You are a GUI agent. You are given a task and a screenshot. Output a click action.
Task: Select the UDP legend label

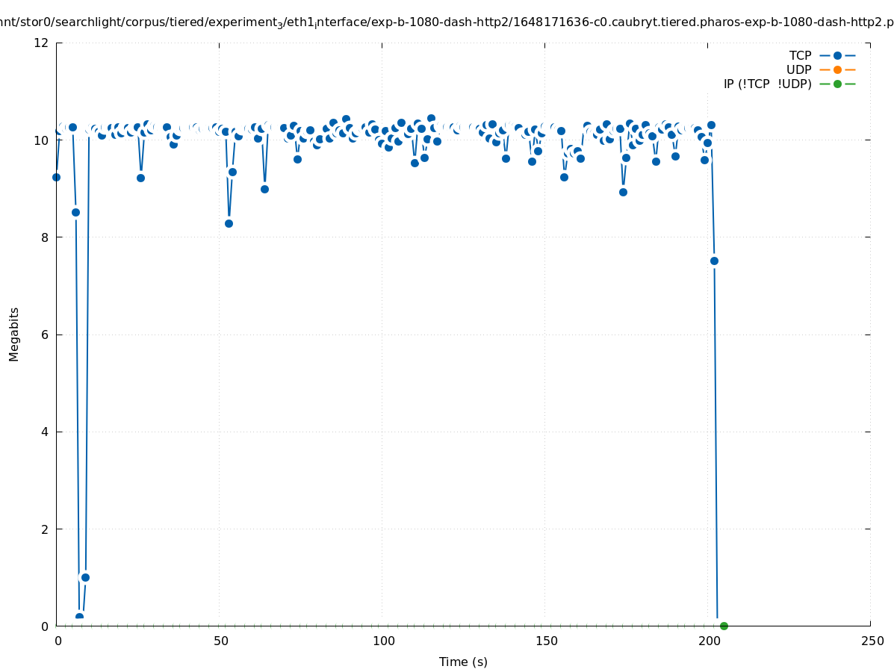pos(798,69)
